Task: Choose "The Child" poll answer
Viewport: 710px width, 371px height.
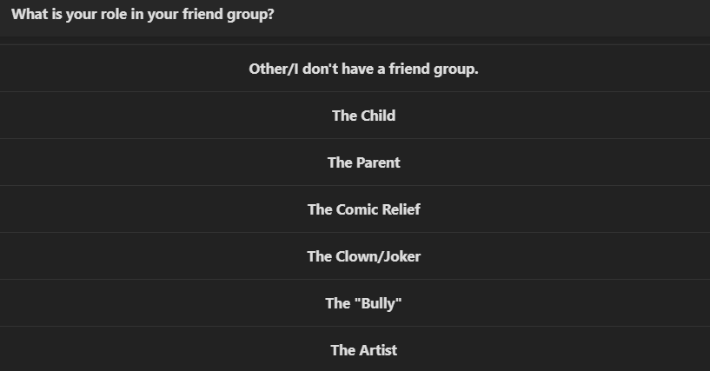Action: [363, 116]
